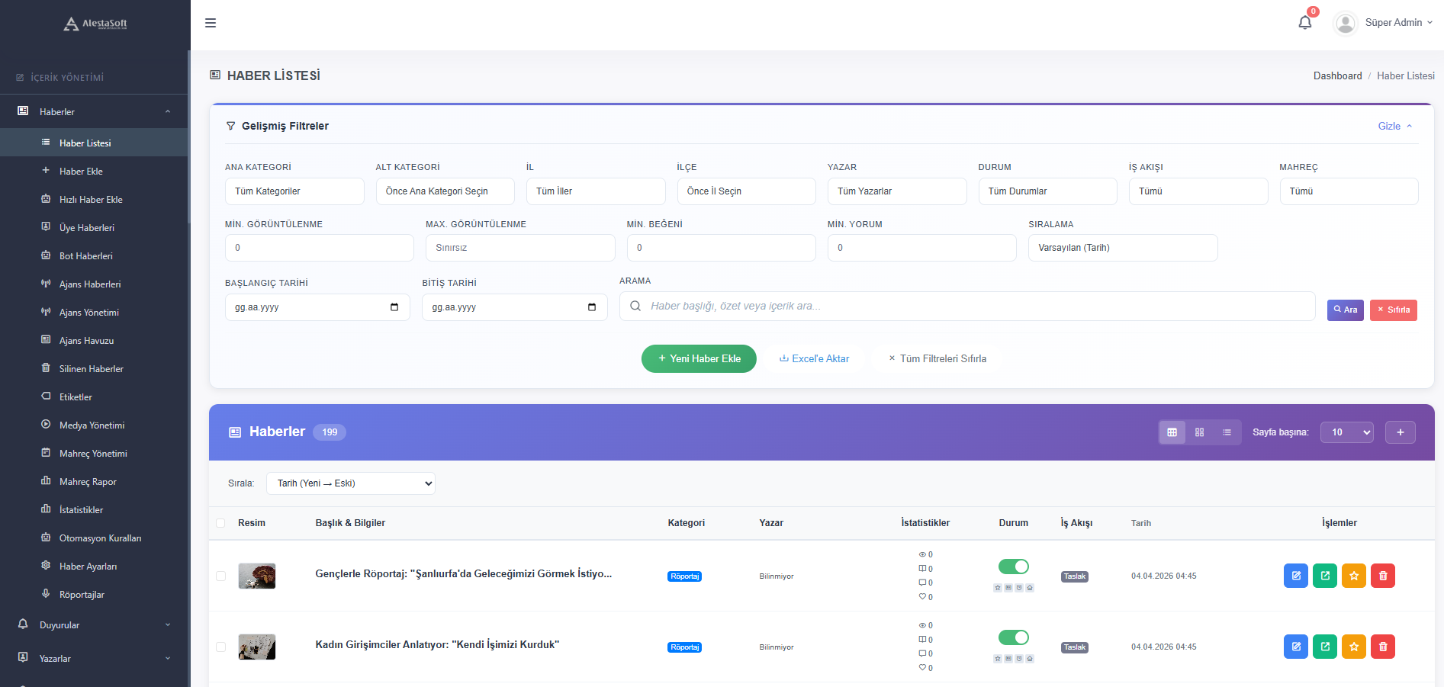Viewport: 1444px width, 687px height.
Task: Click green open-link icon for Kadın Girişimciler news
Action: [x=1324, y=647]
